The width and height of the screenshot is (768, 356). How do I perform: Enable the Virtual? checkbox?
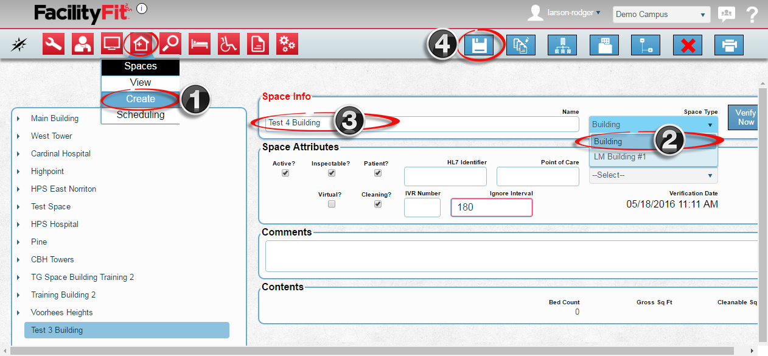(x=332, y=204)
